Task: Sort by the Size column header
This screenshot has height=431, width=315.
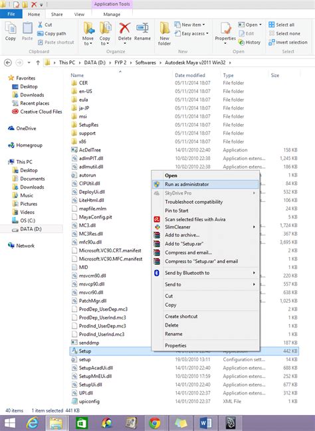Action: 275,75
